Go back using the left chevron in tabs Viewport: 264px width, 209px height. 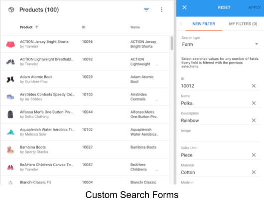click(x=181, y=24)
